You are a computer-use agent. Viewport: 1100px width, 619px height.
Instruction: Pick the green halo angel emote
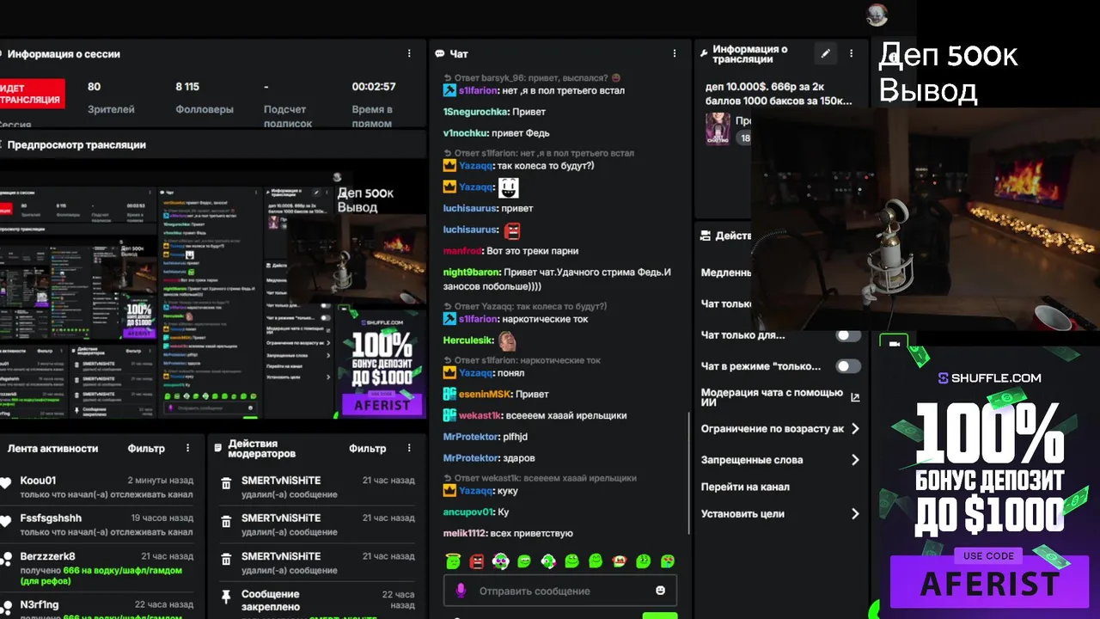tap(453, 561)
